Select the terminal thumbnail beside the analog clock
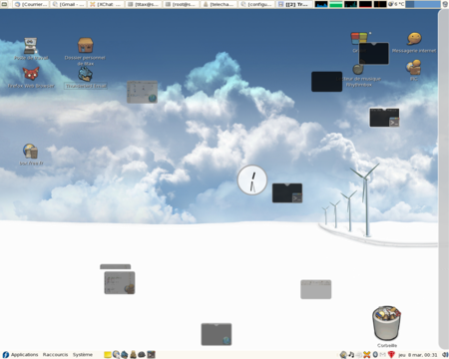The width and height of the screenshot is (449, 359). (287, 192)
